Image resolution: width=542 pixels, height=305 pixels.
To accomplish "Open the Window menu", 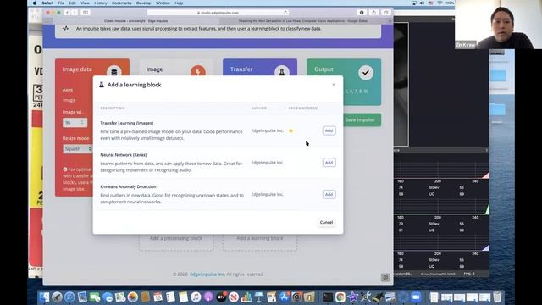I will pos(163,3).
